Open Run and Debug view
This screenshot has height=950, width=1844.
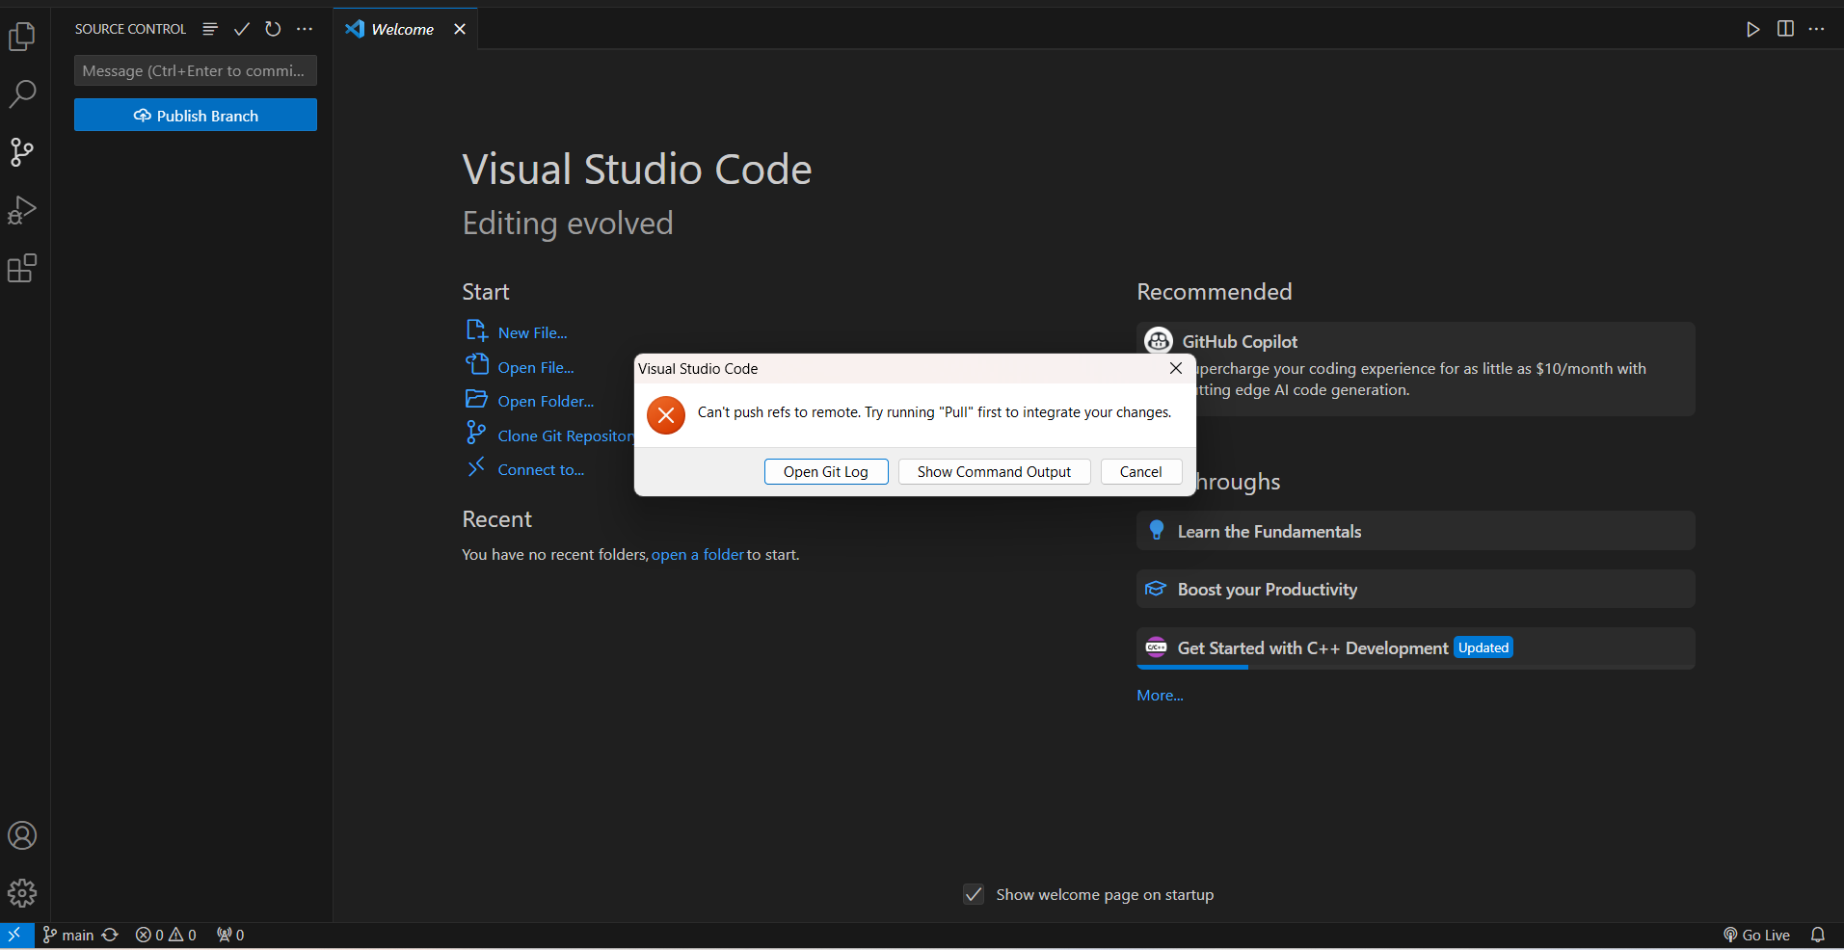(22, 210)
